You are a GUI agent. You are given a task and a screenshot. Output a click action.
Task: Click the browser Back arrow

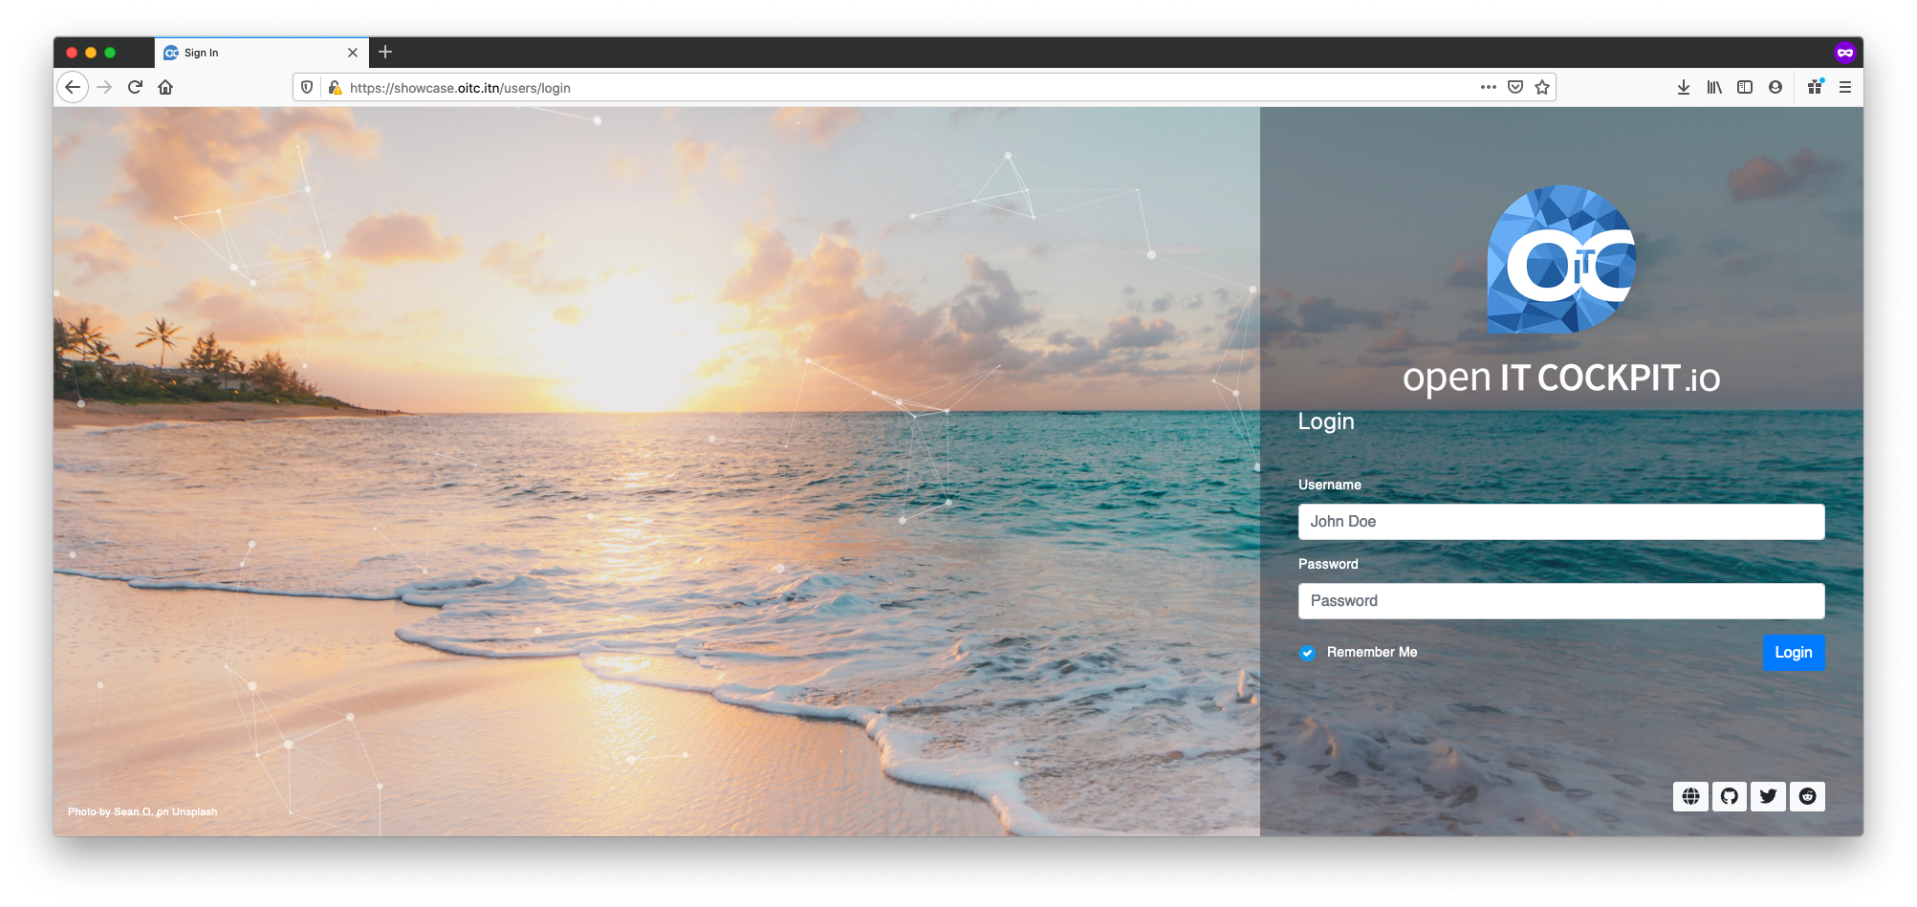73,87
